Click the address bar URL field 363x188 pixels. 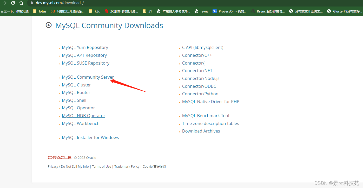click(195, 3)
